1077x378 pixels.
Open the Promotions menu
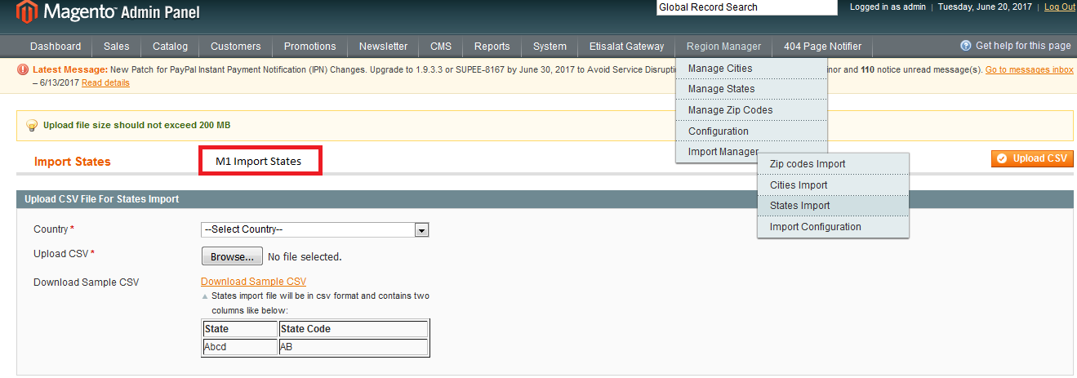point(310,47)
